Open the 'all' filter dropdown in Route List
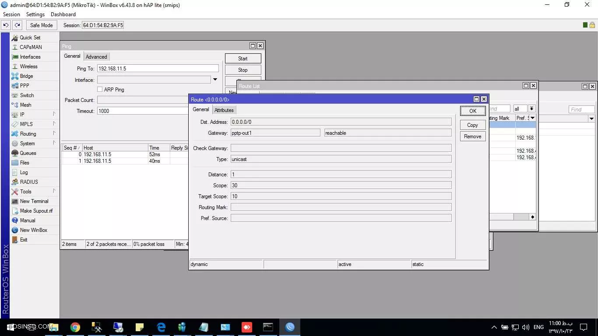The height and width of the screenshot is (336, 598). (x=531, y=108)
